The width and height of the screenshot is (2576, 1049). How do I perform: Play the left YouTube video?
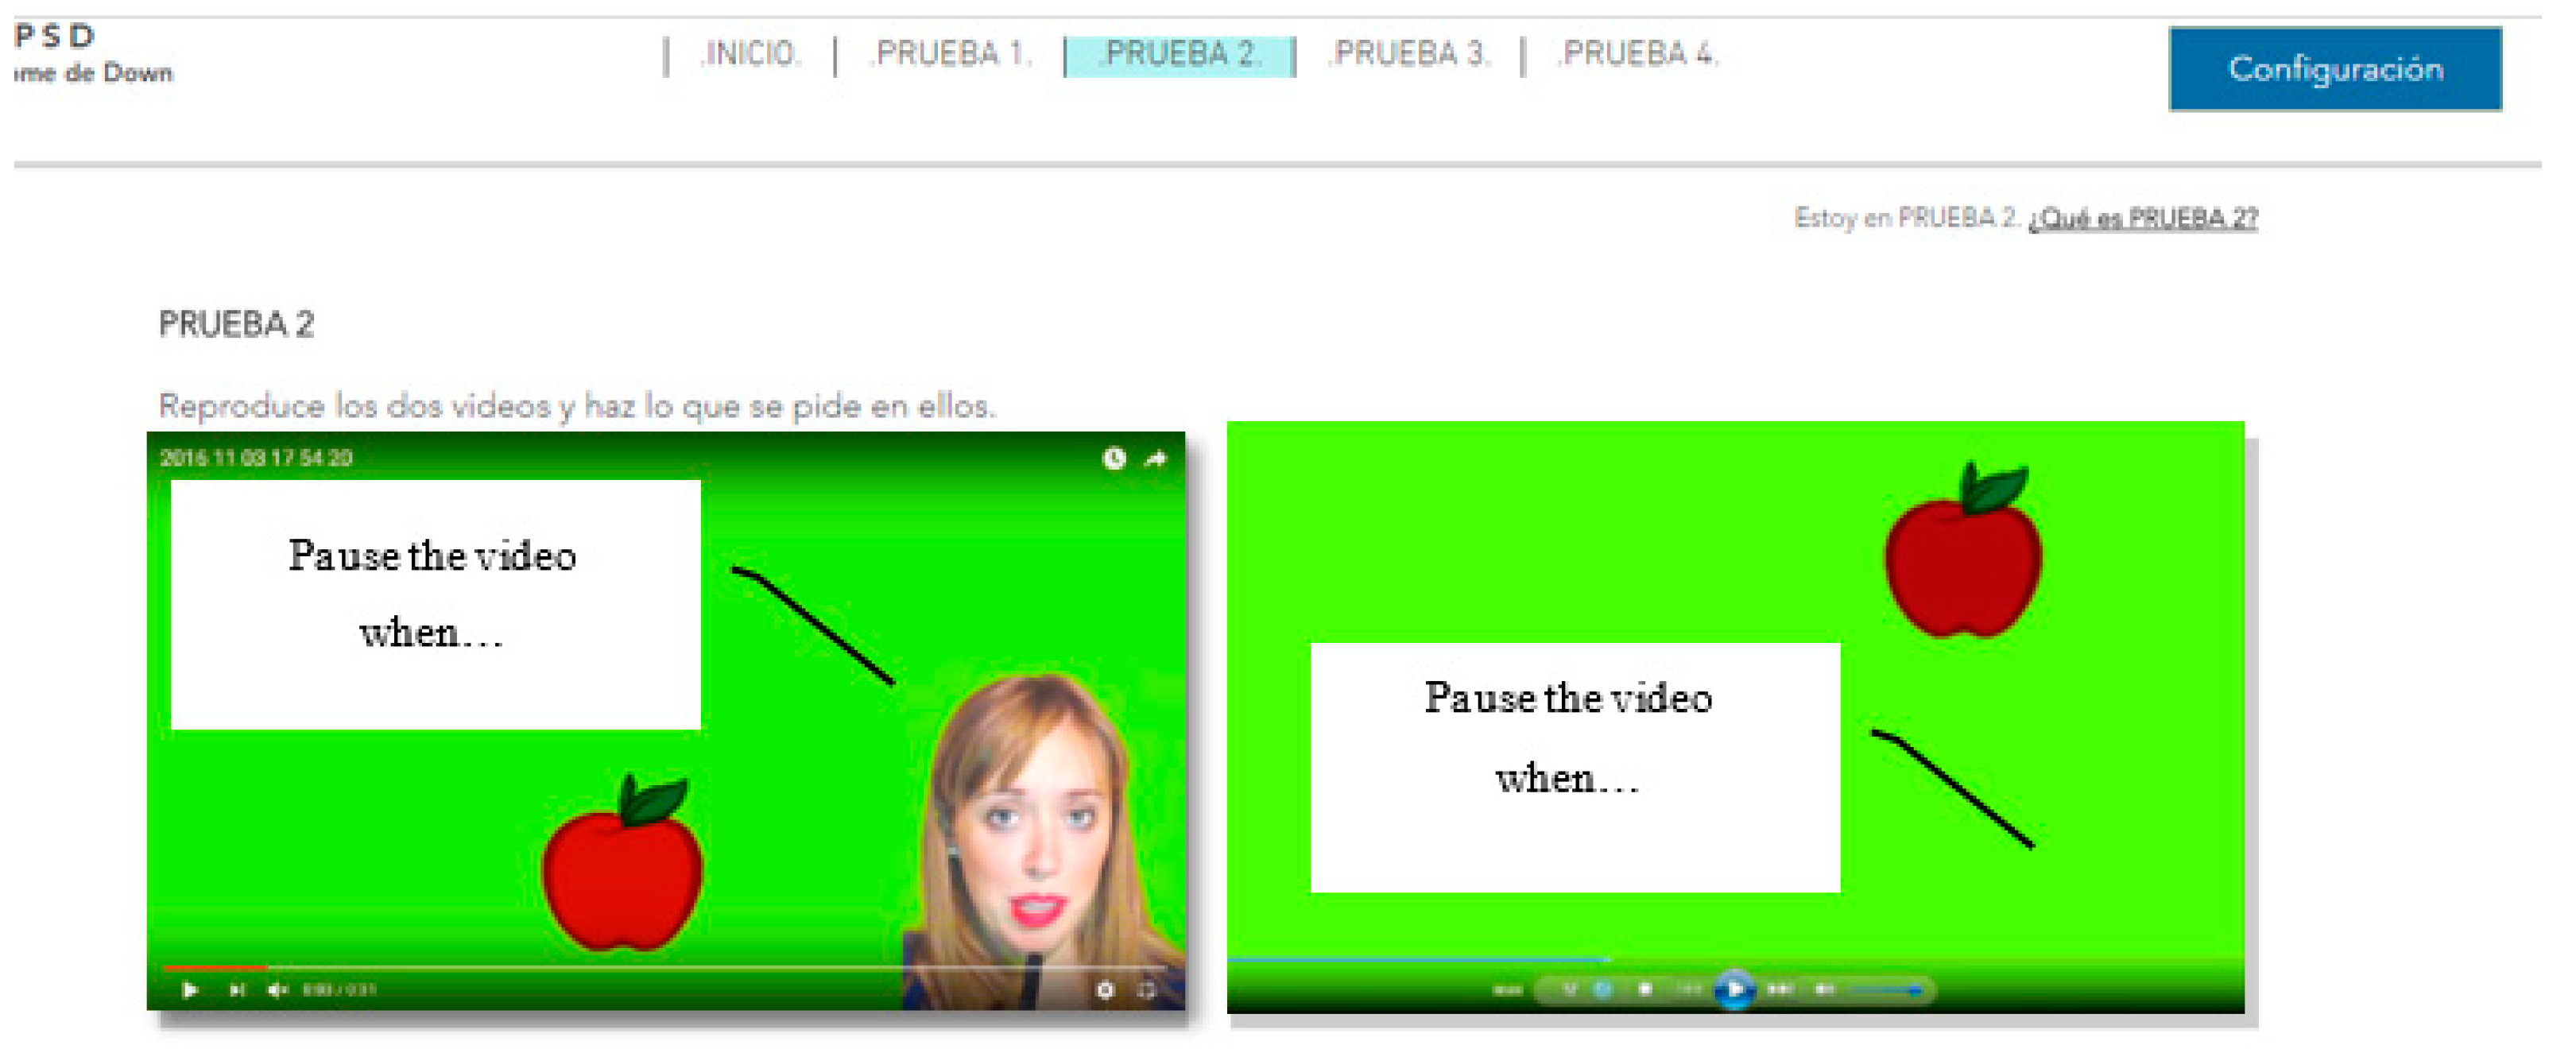[189, 990]
